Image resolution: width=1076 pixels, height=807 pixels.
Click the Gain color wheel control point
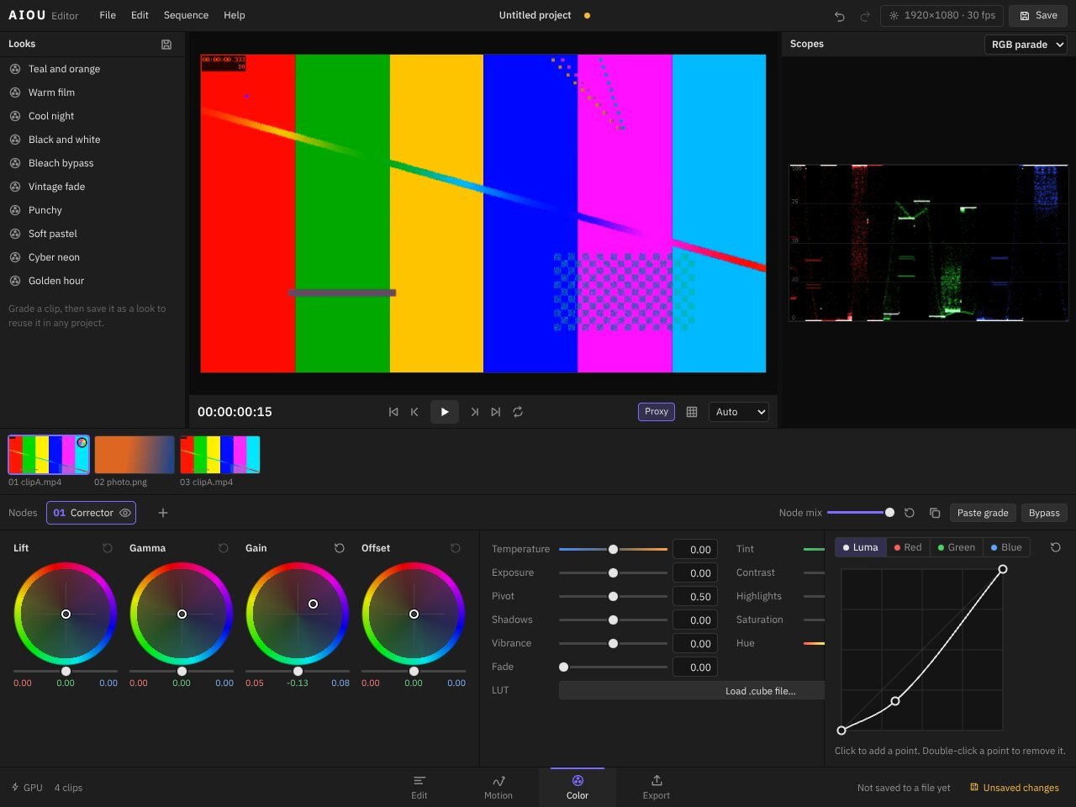(314, 604)
